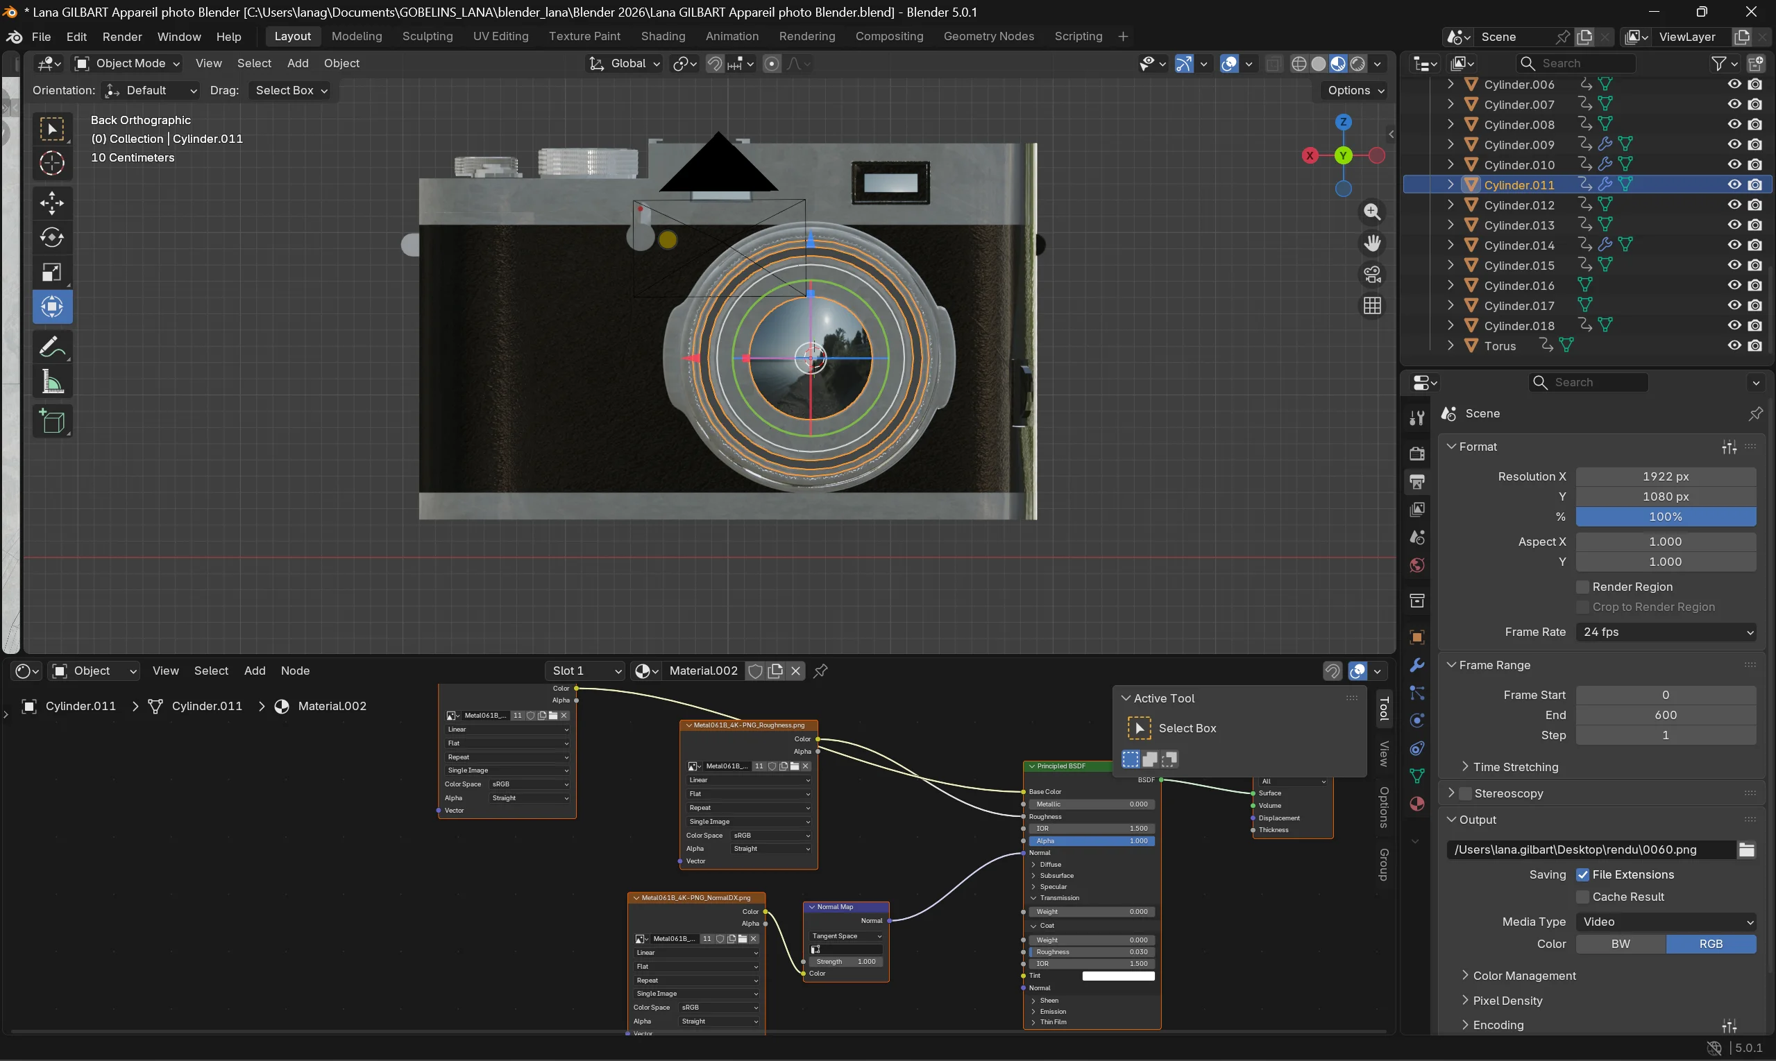
Task: Switch orthographic/perspective grid icon
Action: click(1371, 306)
